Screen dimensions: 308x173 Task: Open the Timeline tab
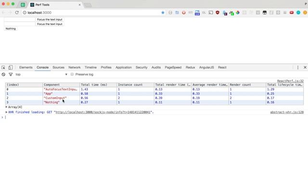pos(90,67)
